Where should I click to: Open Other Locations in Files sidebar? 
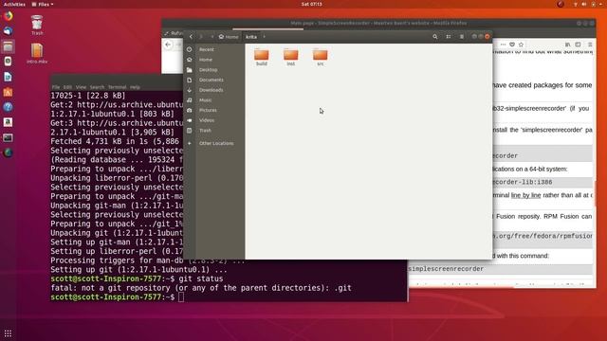coord(216,143)
